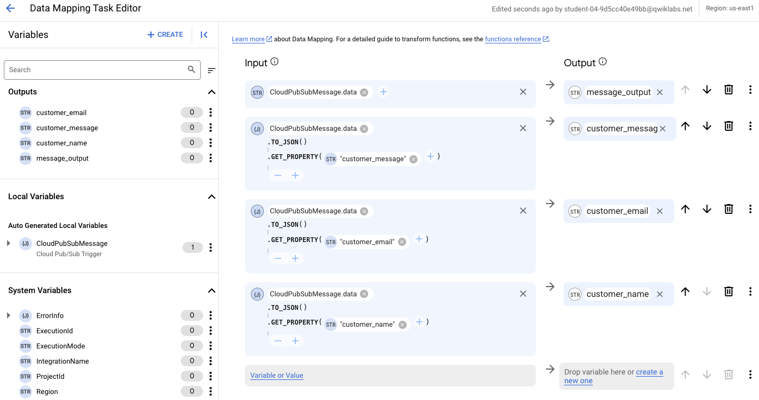Open more options for customer_email variable
Image resolution: width=759 pixels, height=400 pixels.
point(211,112)
